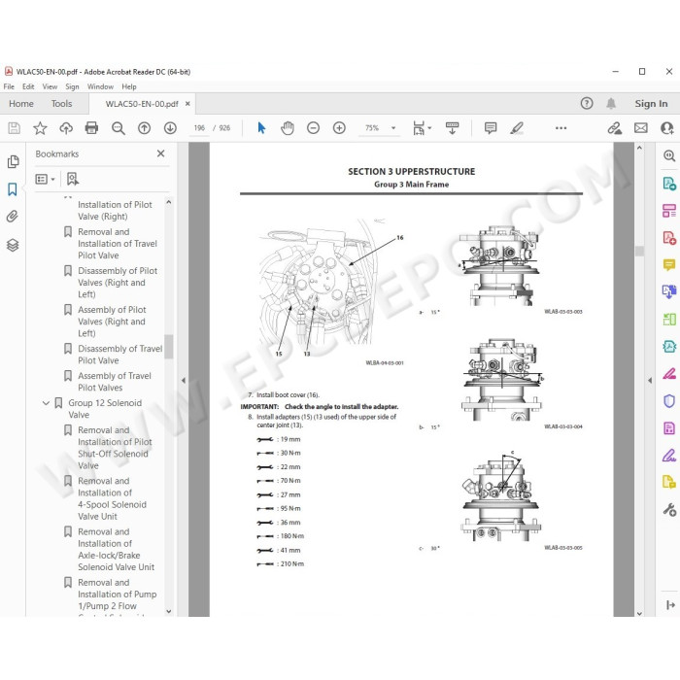Screen dimensions: 680x680
Task: Close the Bookmarks panel
Action: click(x=161, y=153)
